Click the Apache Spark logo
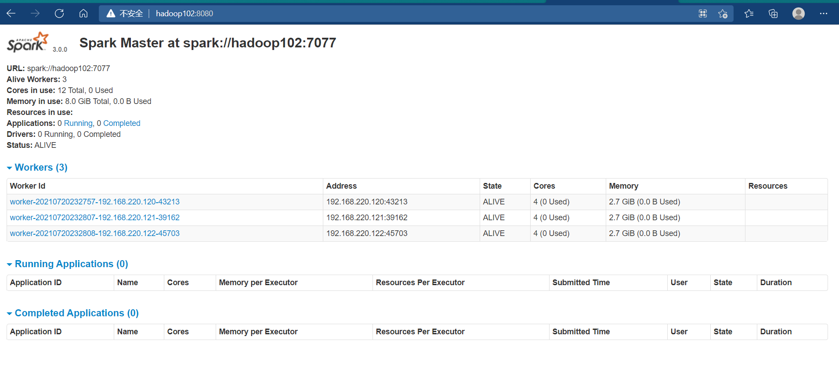 27,42
